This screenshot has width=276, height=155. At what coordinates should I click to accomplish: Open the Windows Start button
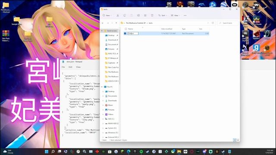(x=47, y=152)
